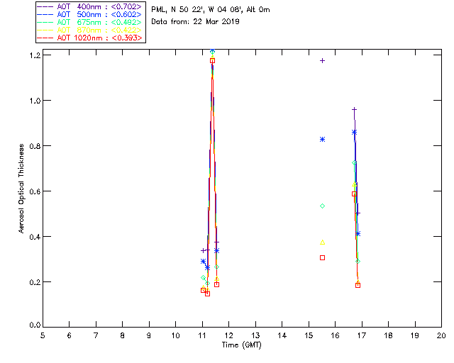Click the x-axis tick label 20
Viewport: 454px width, 363px height.
(x=441, y=335)
